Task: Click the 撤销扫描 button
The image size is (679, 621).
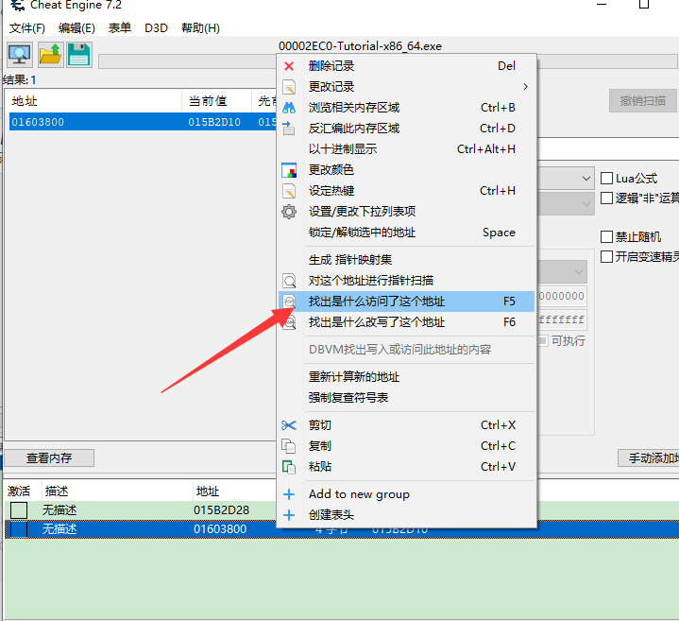Action: pos(642,101)
